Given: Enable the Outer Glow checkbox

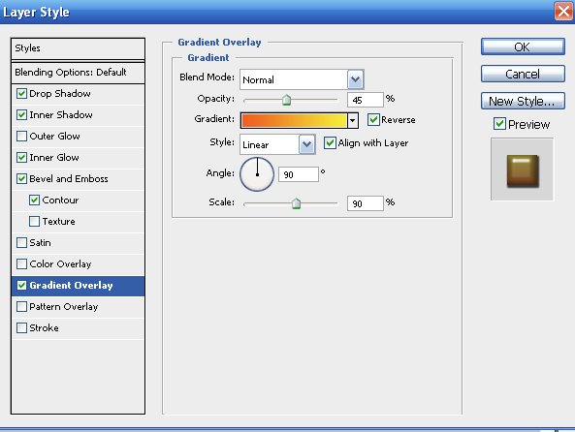Looking at the screenshot, I should click(21, 136).
